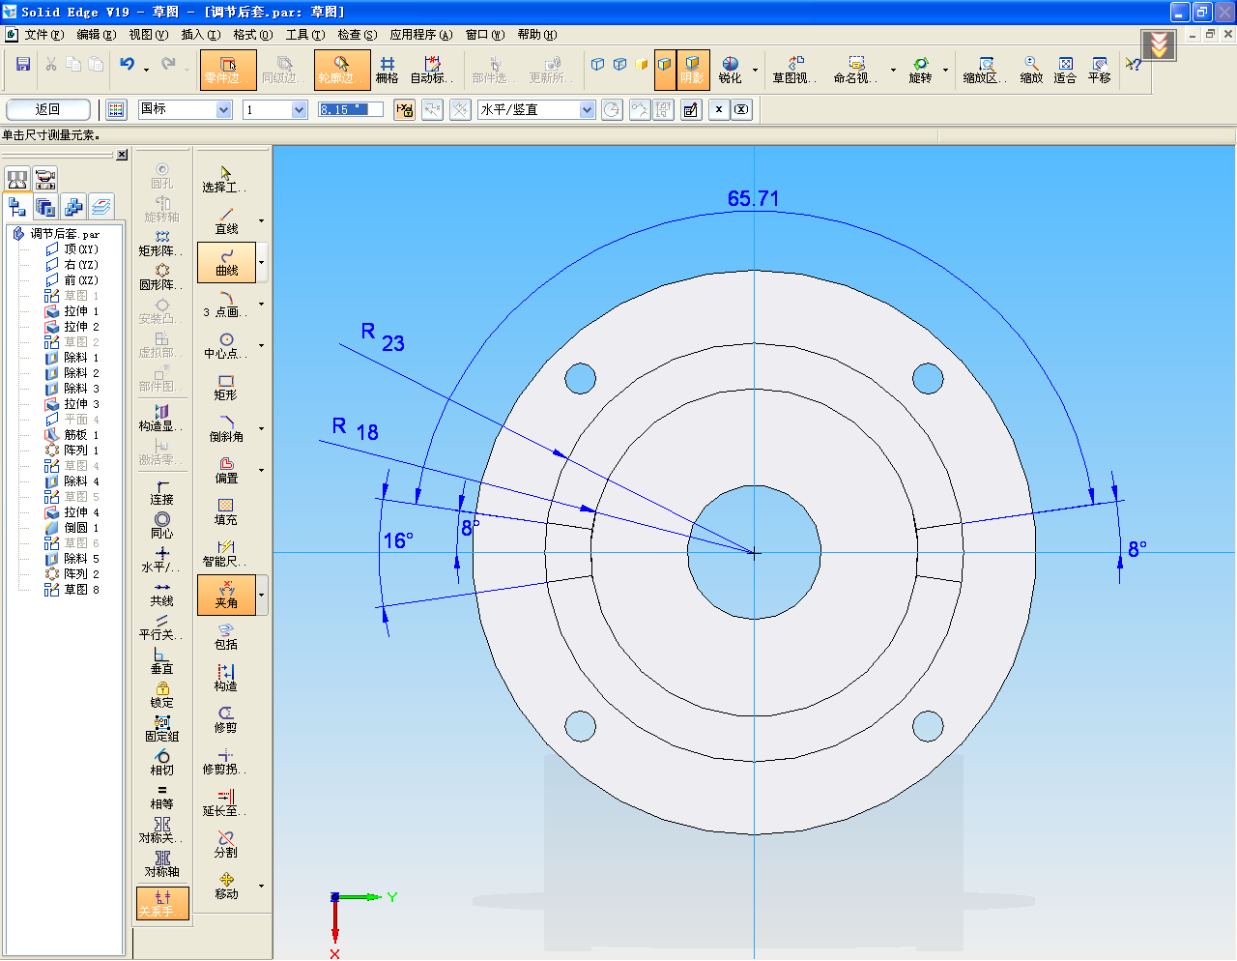Click the 连接 (Connect) relationship icon
The width and height of the screenshot is (1237, 961).
pyautogui.click(x=161, y=493)
